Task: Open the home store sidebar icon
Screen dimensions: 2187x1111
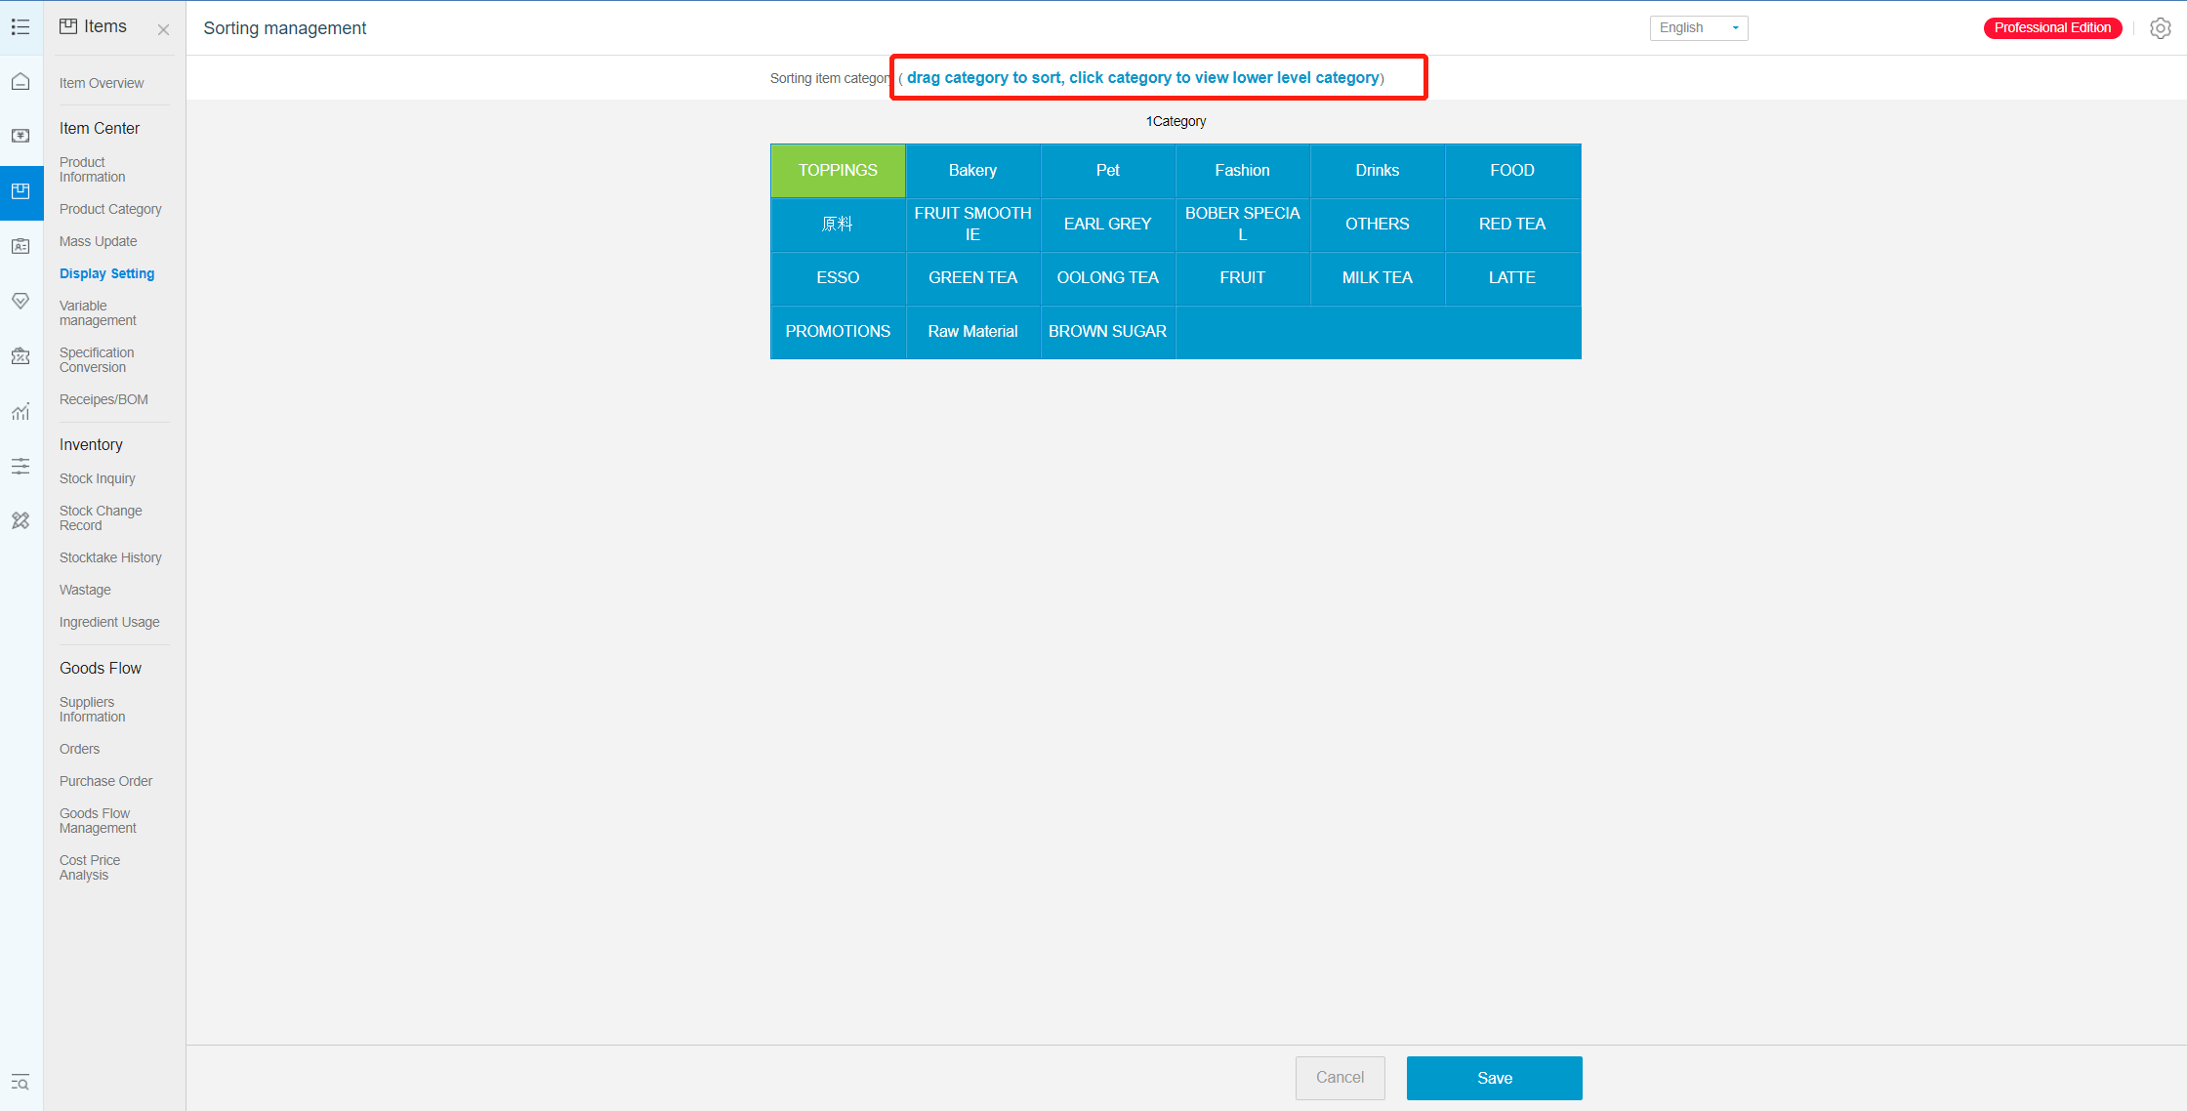Action: click(x=21, y=82)
